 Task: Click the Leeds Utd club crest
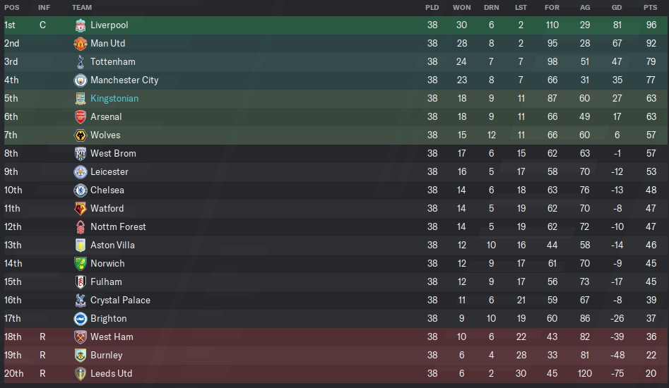click(x=81, y=374)
